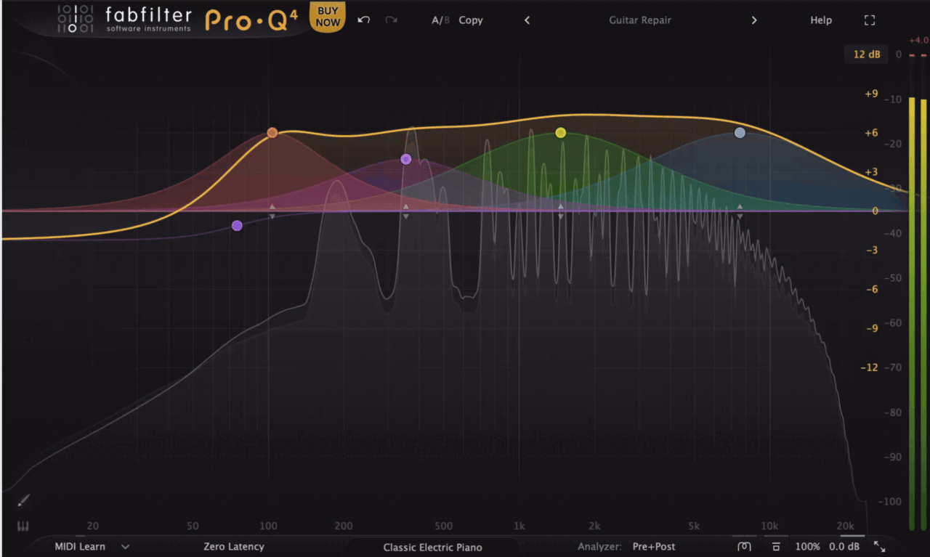This screenshot has height=557, width=930.
Task: Click the Buy Now button
Action: coord(328,17)
